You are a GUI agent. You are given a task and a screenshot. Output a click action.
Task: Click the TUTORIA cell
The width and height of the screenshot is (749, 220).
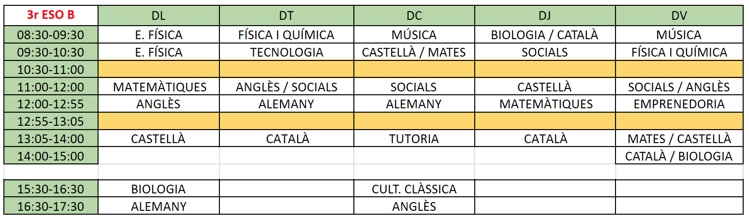point(414,139)
